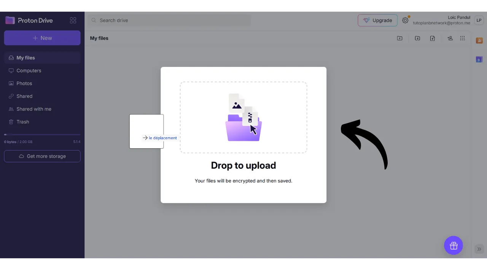Click the 5.1.4 version number
Screen dimensions: 487x270
77,142
